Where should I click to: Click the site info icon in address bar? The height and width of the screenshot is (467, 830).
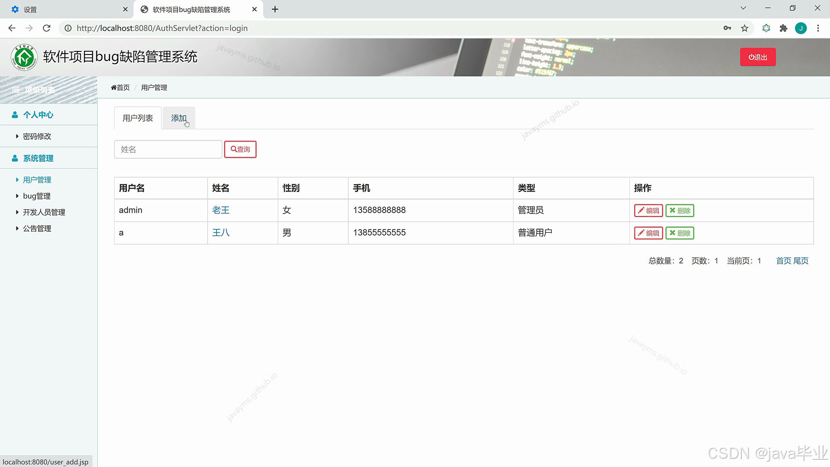pyautogui.click(x=68, y=28)
